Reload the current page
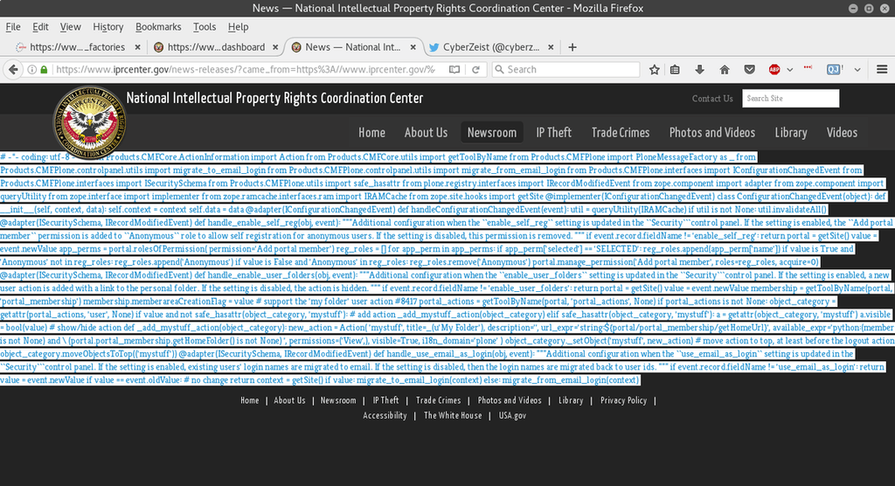The height and width of the screenshot is (486, 895). tap(475, 69)
